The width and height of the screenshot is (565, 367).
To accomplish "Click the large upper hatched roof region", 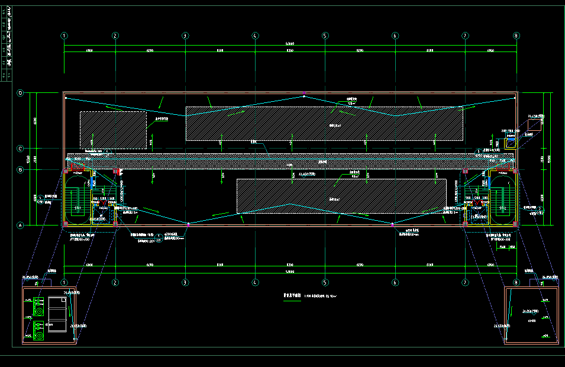I will click(x=324, y=124).
